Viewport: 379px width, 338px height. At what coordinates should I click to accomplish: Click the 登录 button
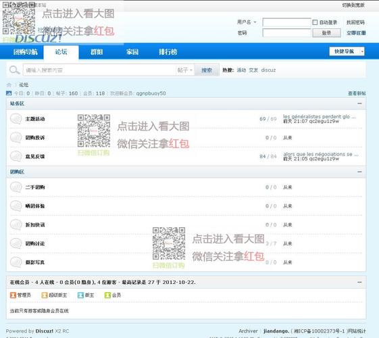pos(326,33)
